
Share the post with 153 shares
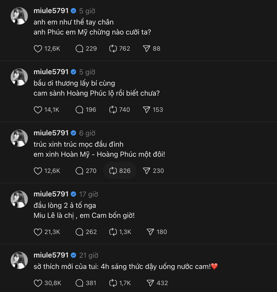pyautogui.click(x=146, y=110)
